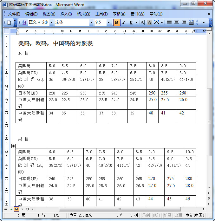Click the 日本码(JP) cell in women's table
Screen dimensions: 215x221
[x=31, y=93]
